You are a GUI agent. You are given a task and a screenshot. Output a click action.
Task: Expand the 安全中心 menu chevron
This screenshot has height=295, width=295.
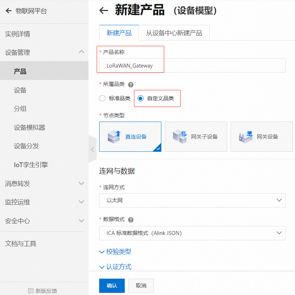[81, 221]
